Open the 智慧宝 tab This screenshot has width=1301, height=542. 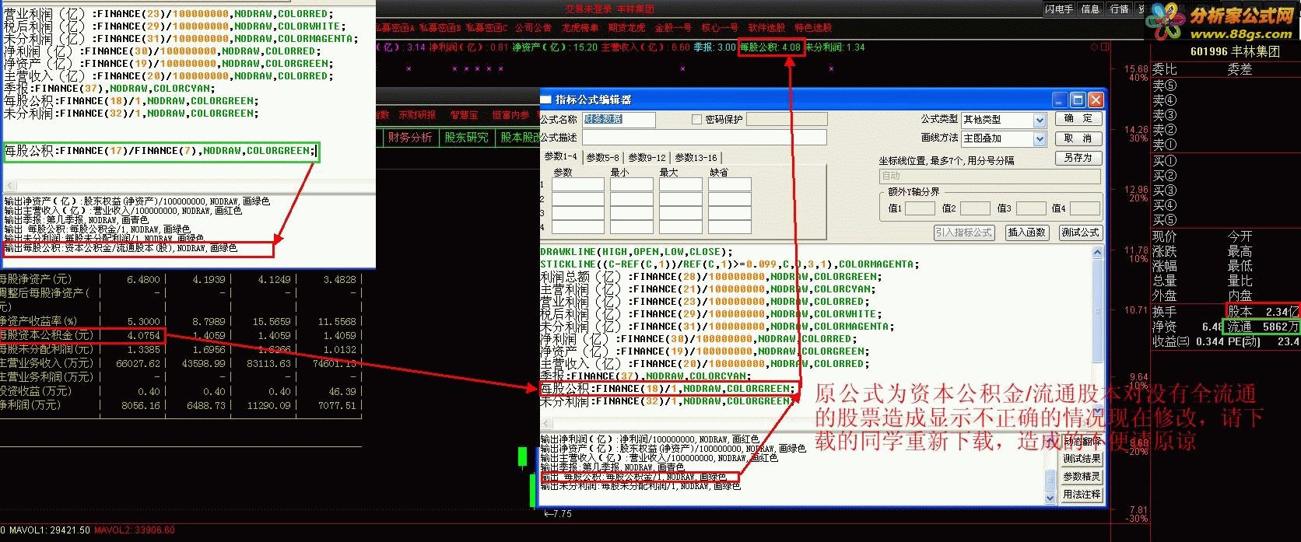click(x=465, y=115)
